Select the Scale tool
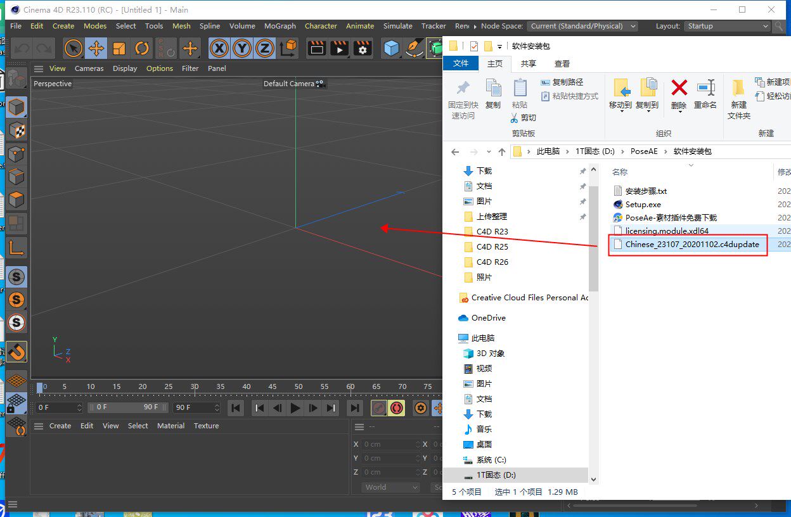The width and height of the screenshot is (791, 517). click(x=119, y=48)
